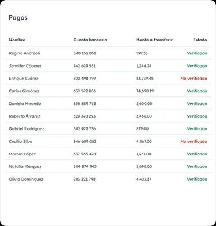Click the Pagos heading

[x=18, y=18]
